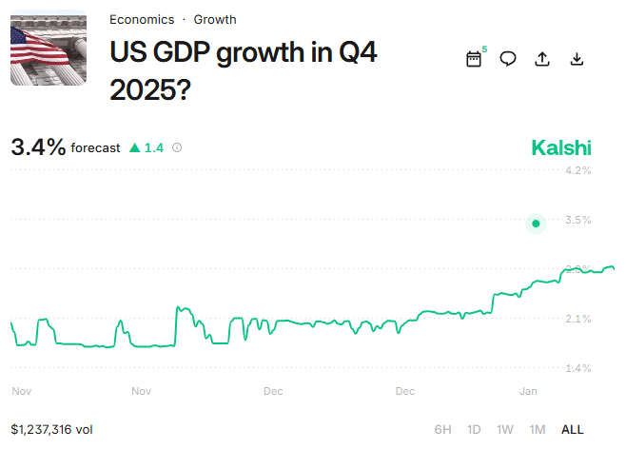This screenshot has width=626, height=449.
Task: Click the share upload icon
Action: [542, 59]
